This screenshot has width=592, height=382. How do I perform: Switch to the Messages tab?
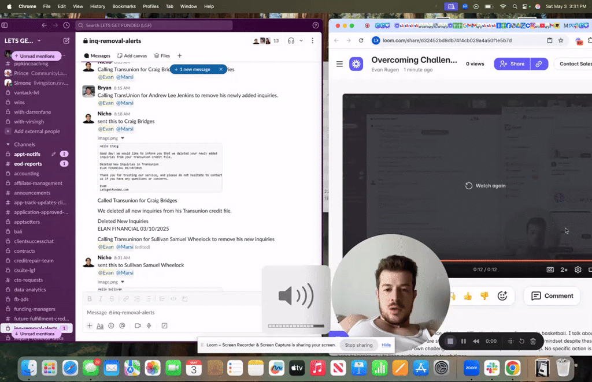pos(97,56)
